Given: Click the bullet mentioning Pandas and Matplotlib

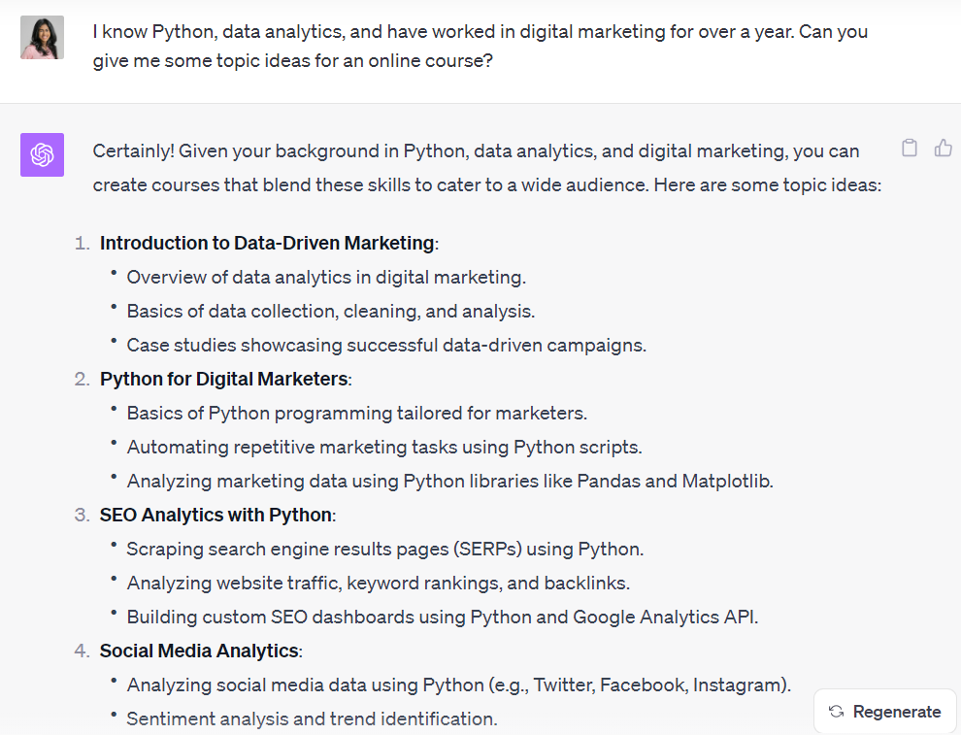Looking at the screenshot, I should point(449,481).
